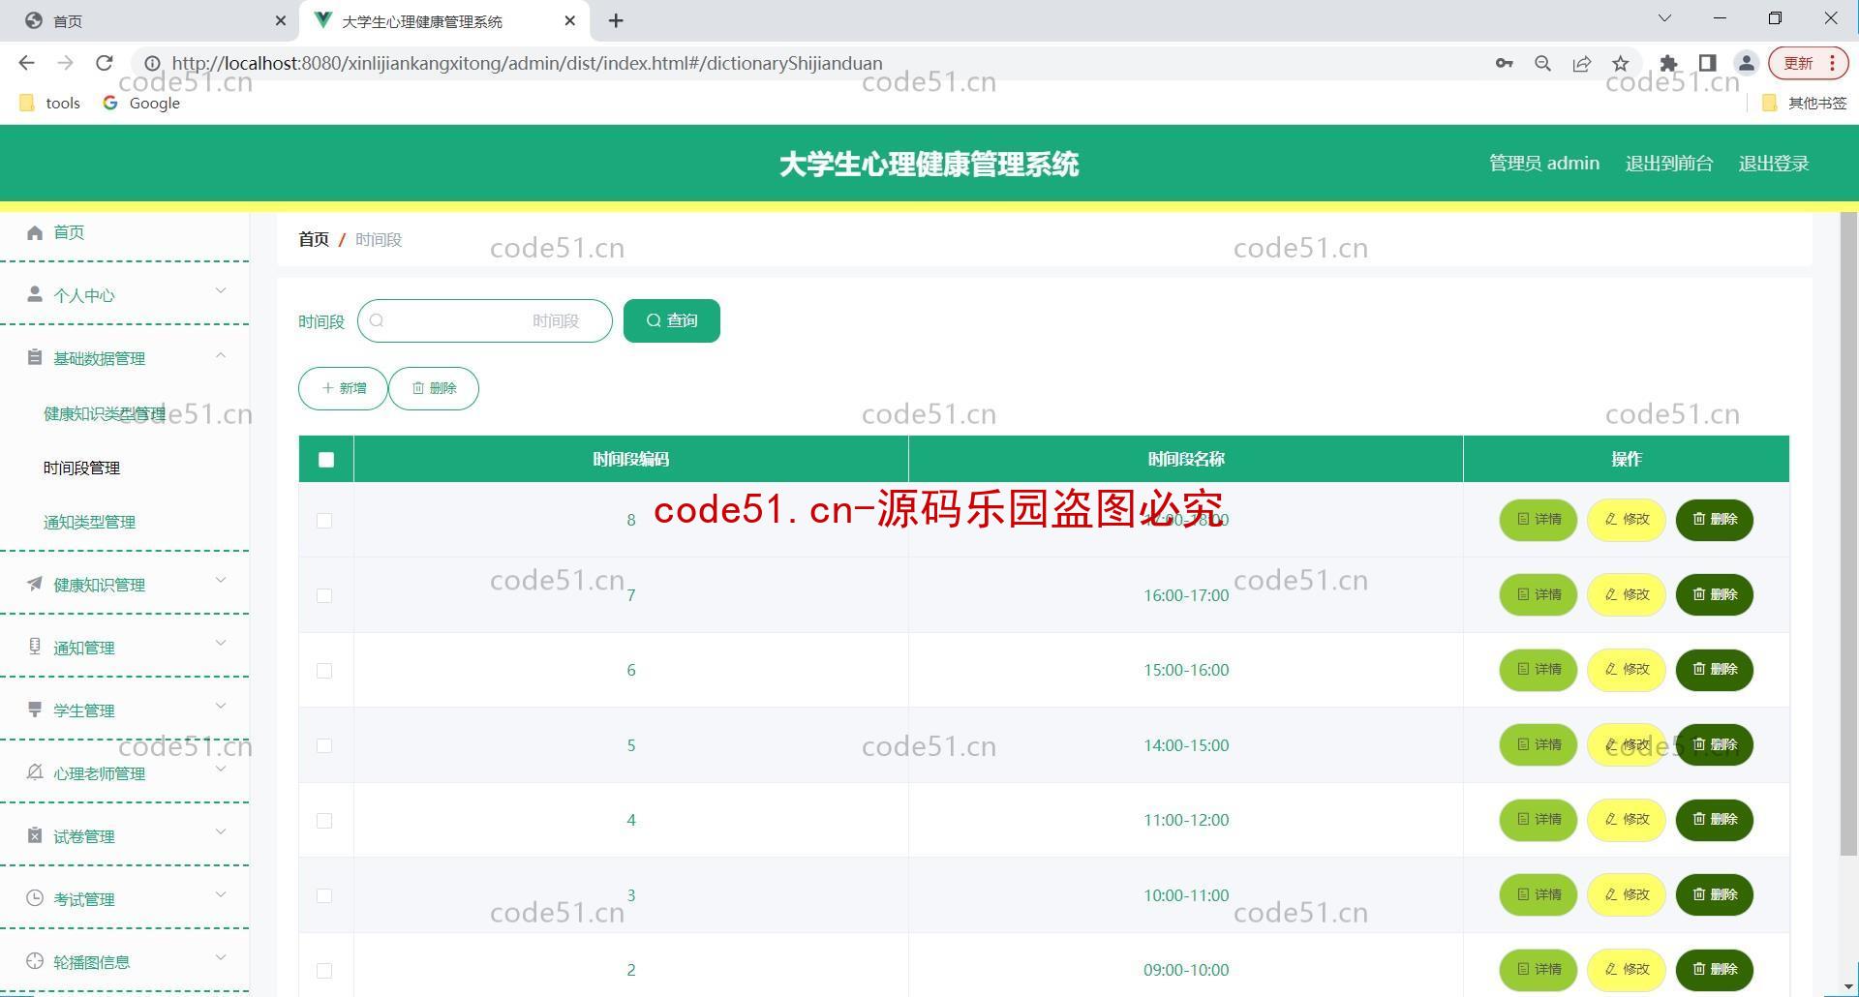
Task: Click the 更新 browser update button
Action: coord(1809,63)
